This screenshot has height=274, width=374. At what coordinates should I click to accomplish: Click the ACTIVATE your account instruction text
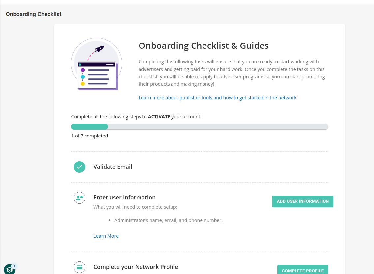click(x=136, y=117)
